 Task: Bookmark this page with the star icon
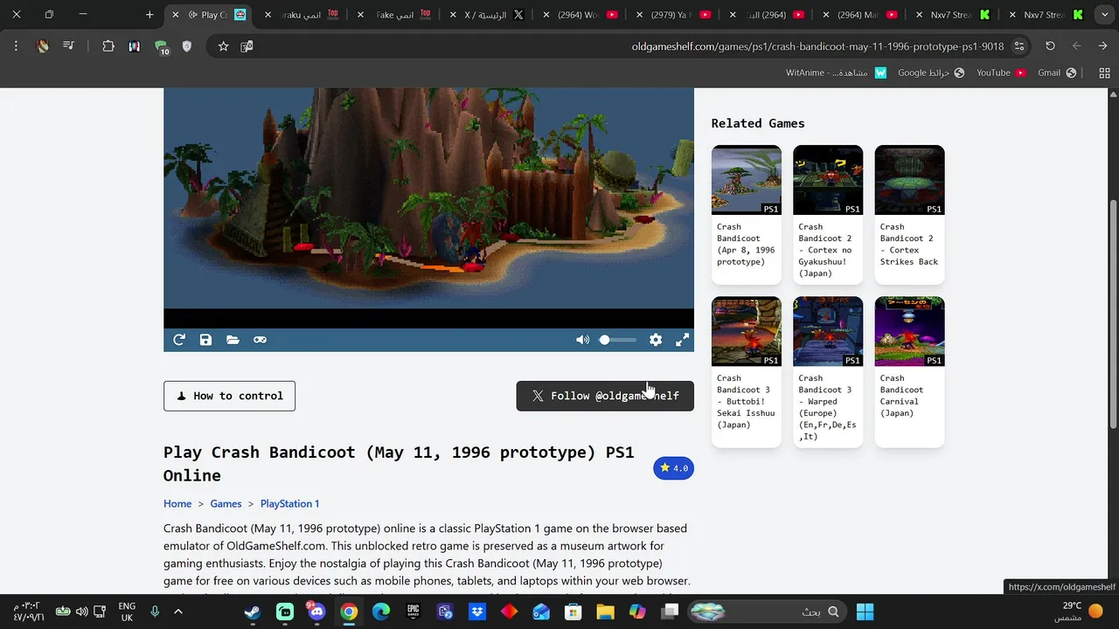coord(223,46)
